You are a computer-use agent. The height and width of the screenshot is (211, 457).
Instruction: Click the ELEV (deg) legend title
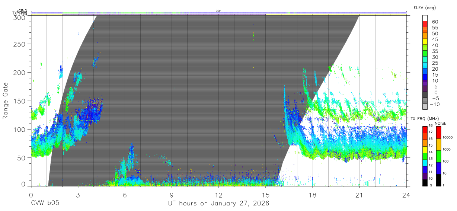(x=425, y=7)
